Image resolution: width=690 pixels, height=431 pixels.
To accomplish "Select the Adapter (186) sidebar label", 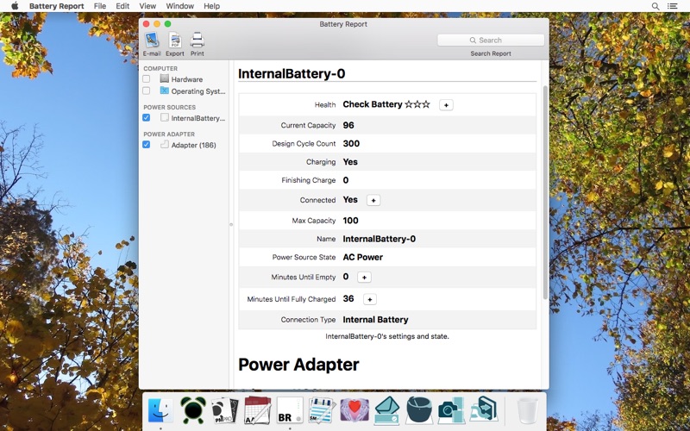I will [x=193, y=145].
